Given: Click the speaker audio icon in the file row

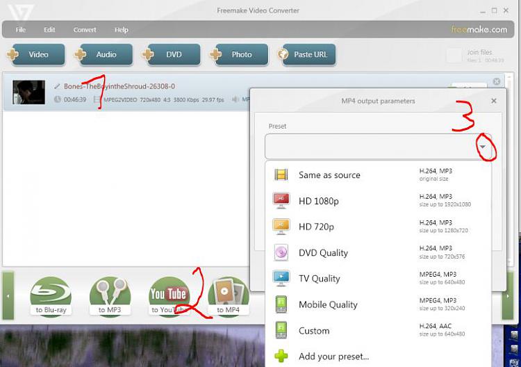Looking at the screenshot, I should tap(235, 99).
